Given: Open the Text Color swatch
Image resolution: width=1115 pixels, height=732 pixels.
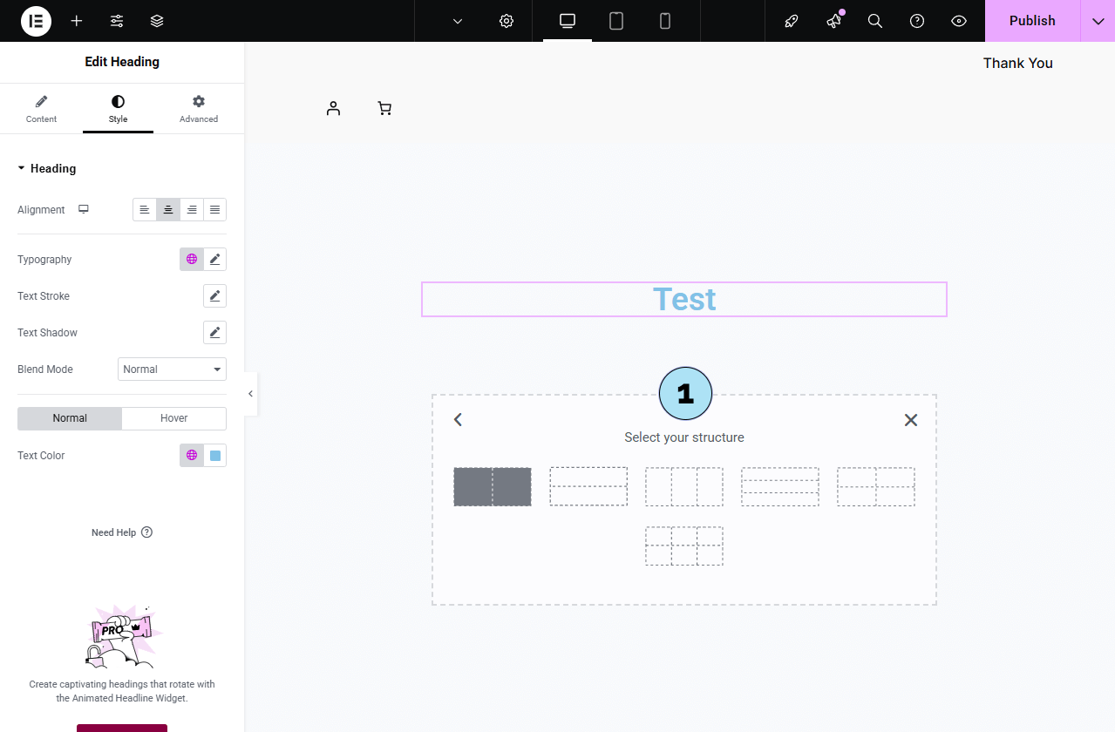Looking at the screenshot, I should [x=215, y=456].
